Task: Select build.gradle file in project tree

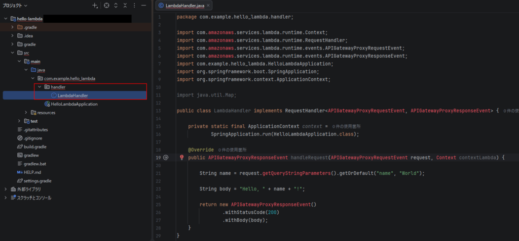Action: coord(35,147)
